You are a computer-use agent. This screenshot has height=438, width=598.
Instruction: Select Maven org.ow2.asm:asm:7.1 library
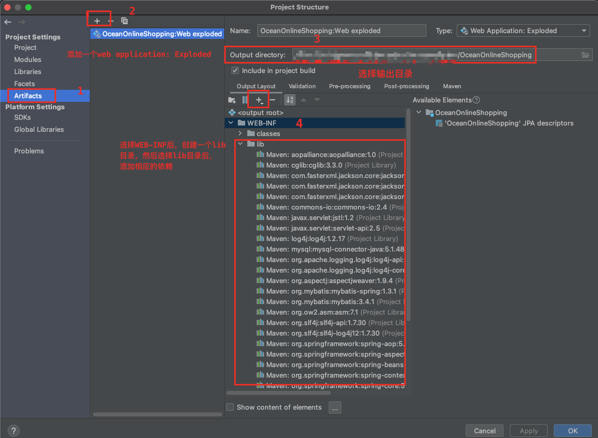tap(330, 312)
